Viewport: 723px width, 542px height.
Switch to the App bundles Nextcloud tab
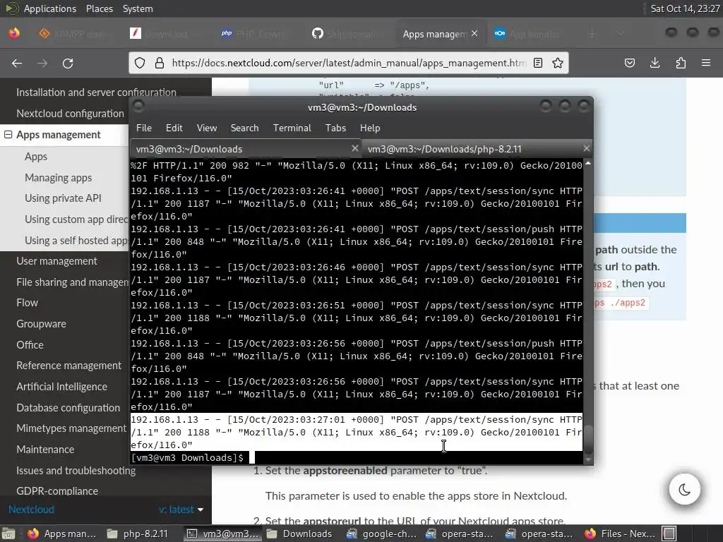(x=530, y=34)
